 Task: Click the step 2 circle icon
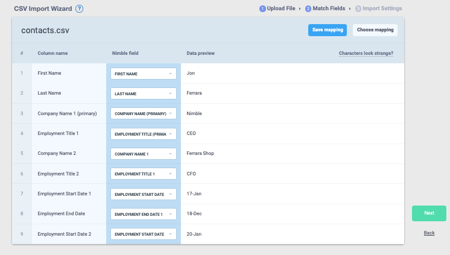pyautogui.click(x=308, y=8)
